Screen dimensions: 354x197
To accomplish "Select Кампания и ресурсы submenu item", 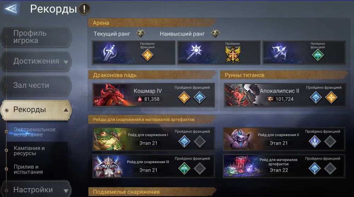I will [29, 151].
